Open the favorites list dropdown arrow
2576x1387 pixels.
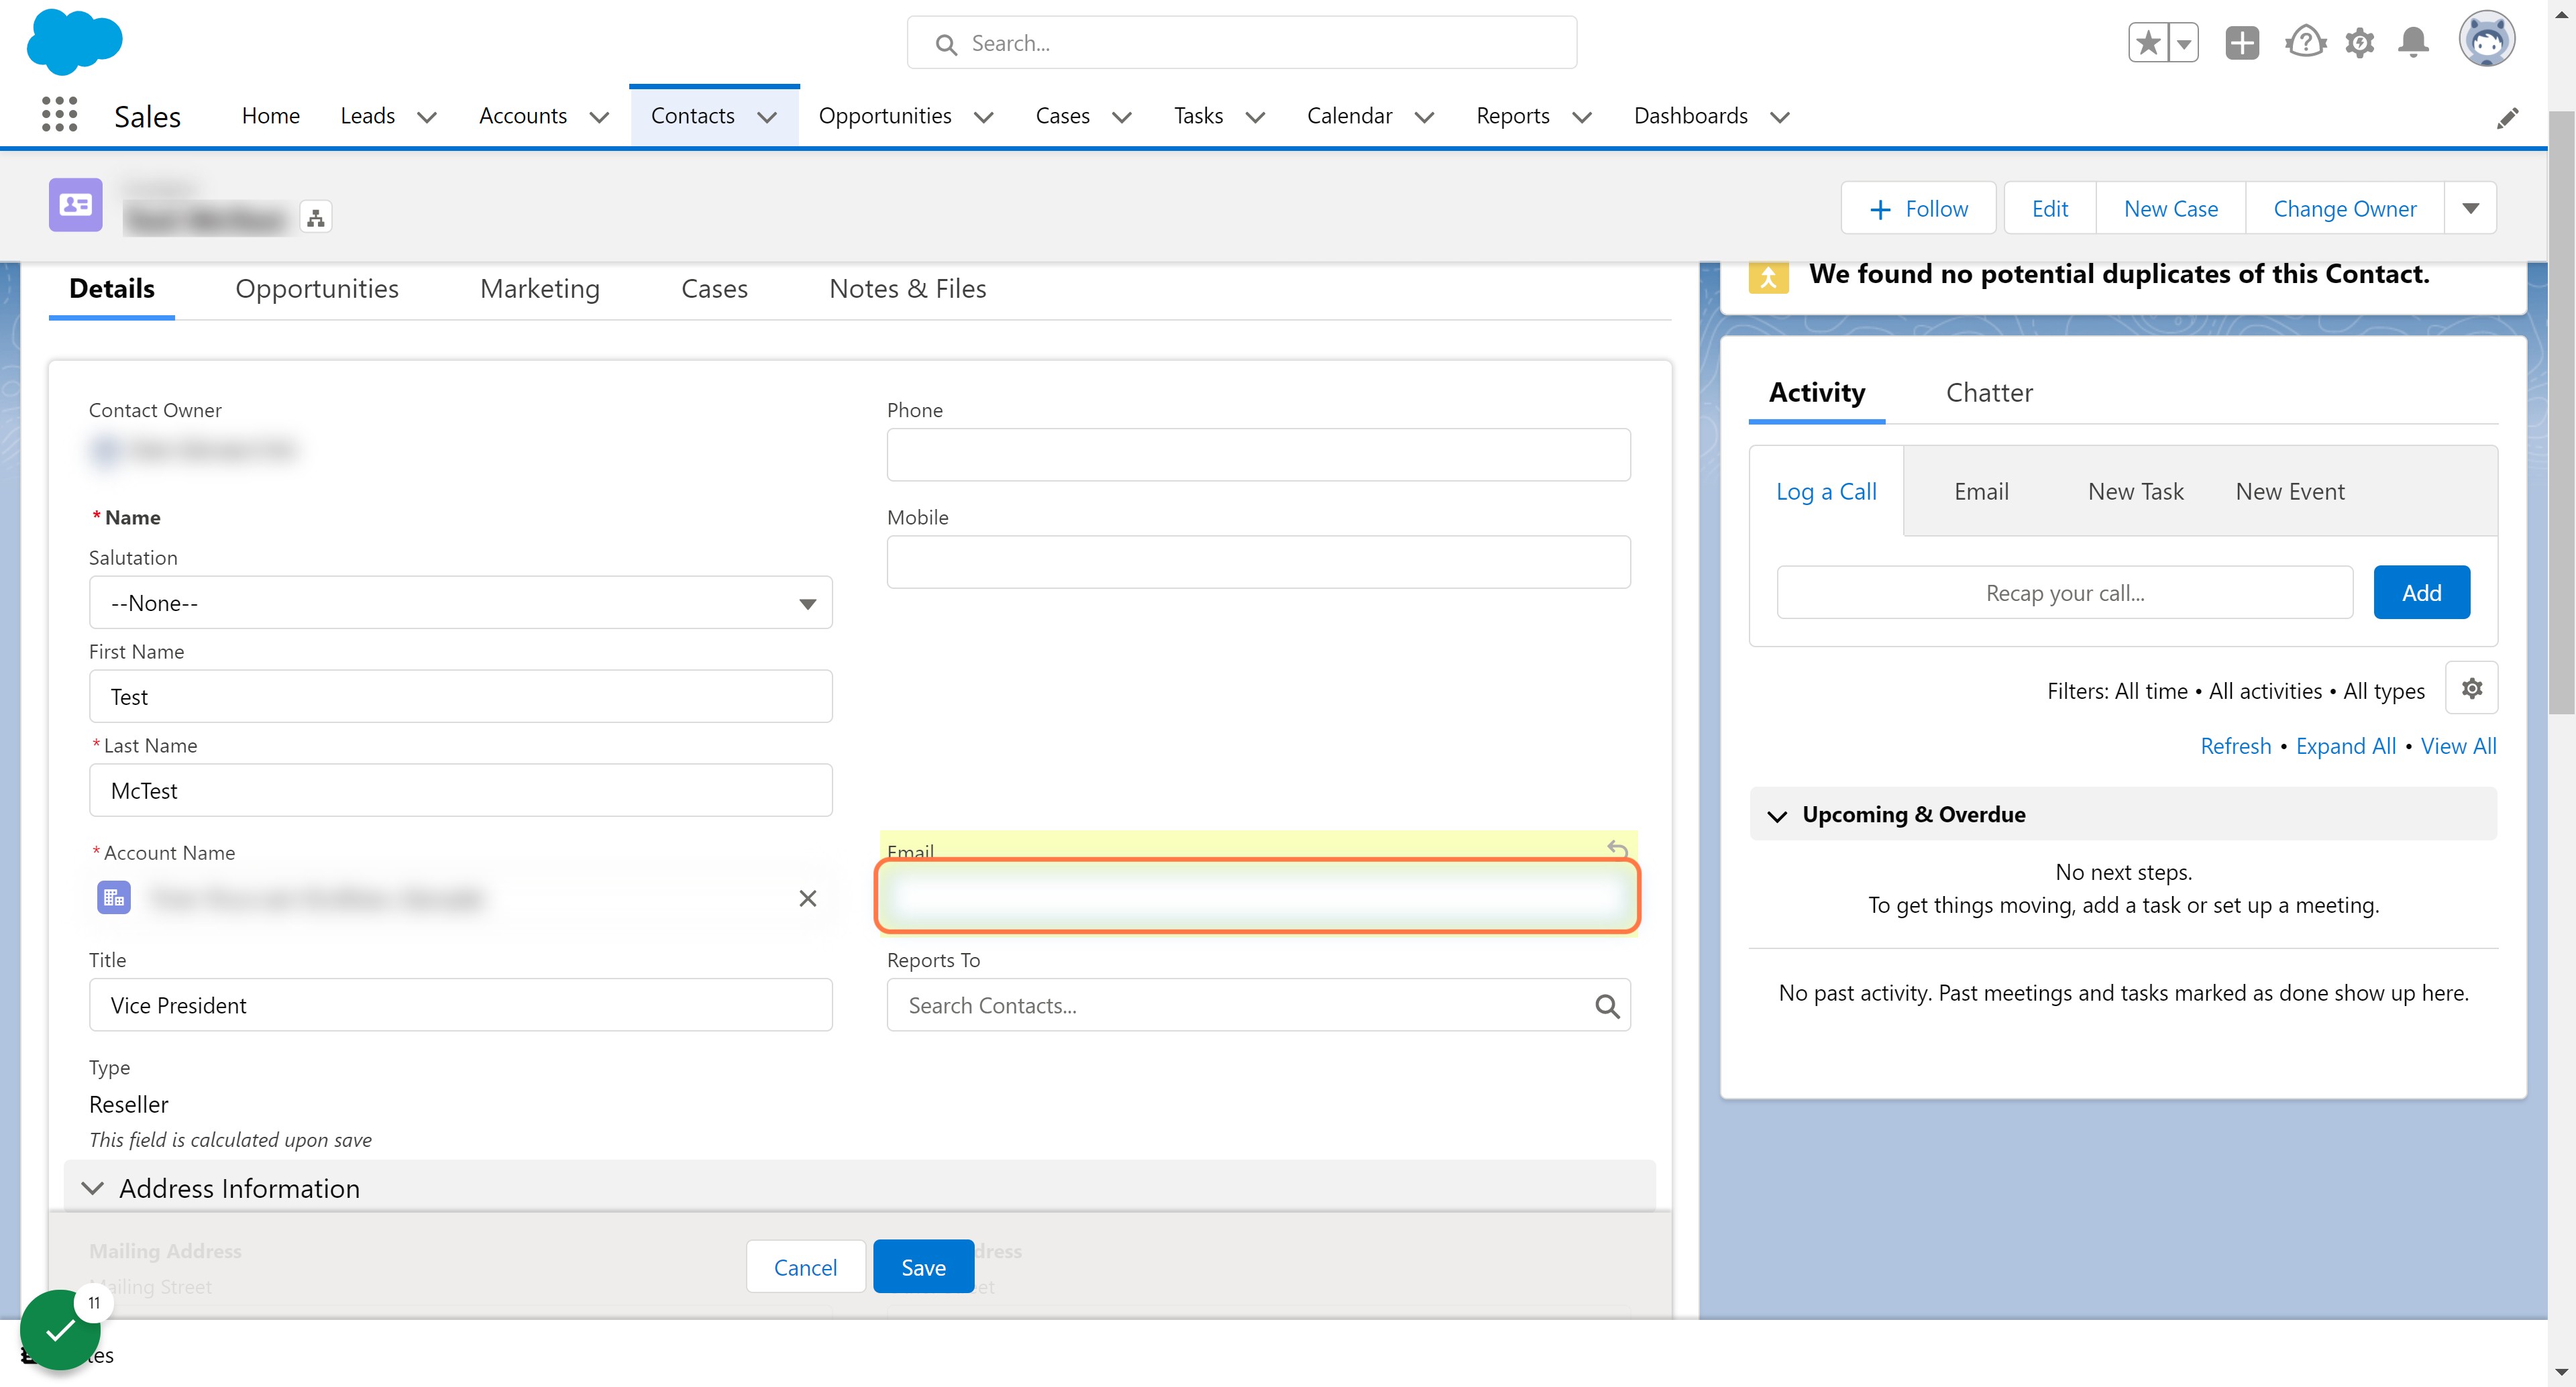(2184, 43)
